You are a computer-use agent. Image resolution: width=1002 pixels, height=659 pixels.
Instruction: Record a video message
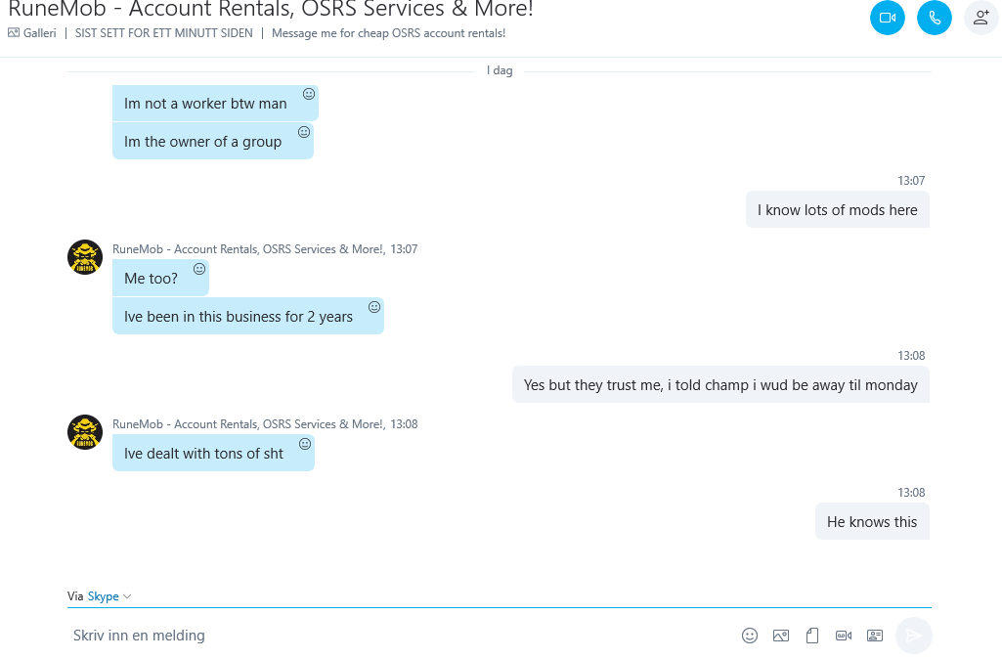(x=844, y=636)
